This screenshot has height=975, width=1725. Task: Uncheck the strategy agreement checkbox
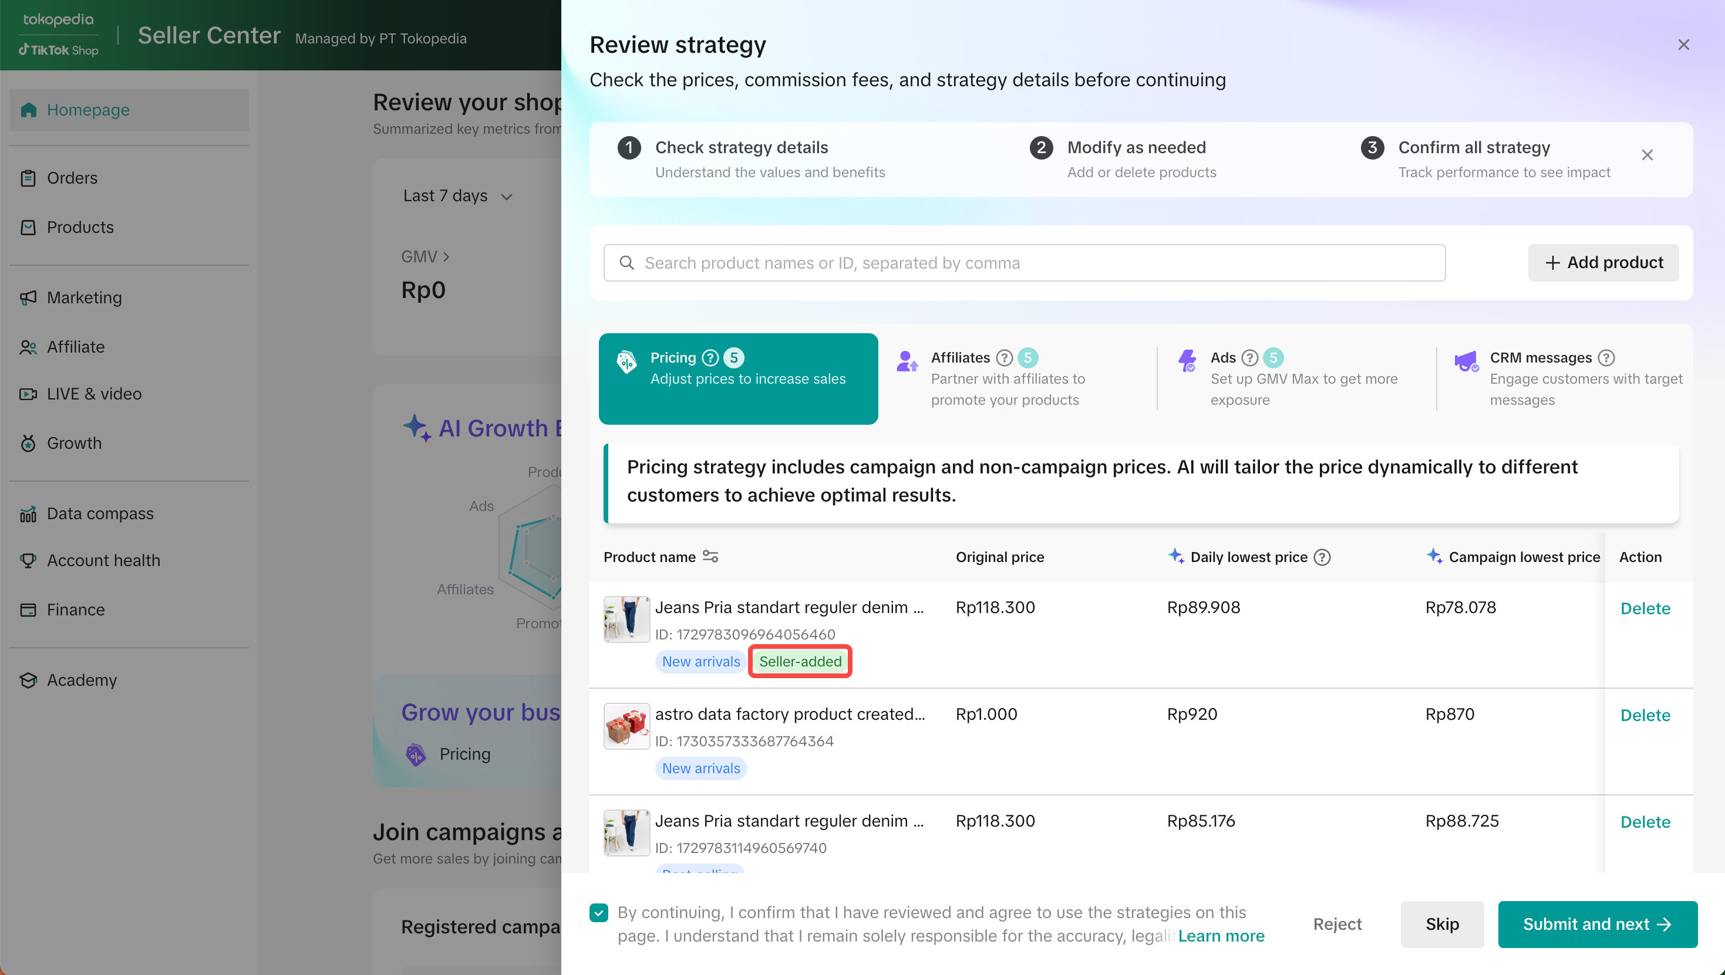598,912
